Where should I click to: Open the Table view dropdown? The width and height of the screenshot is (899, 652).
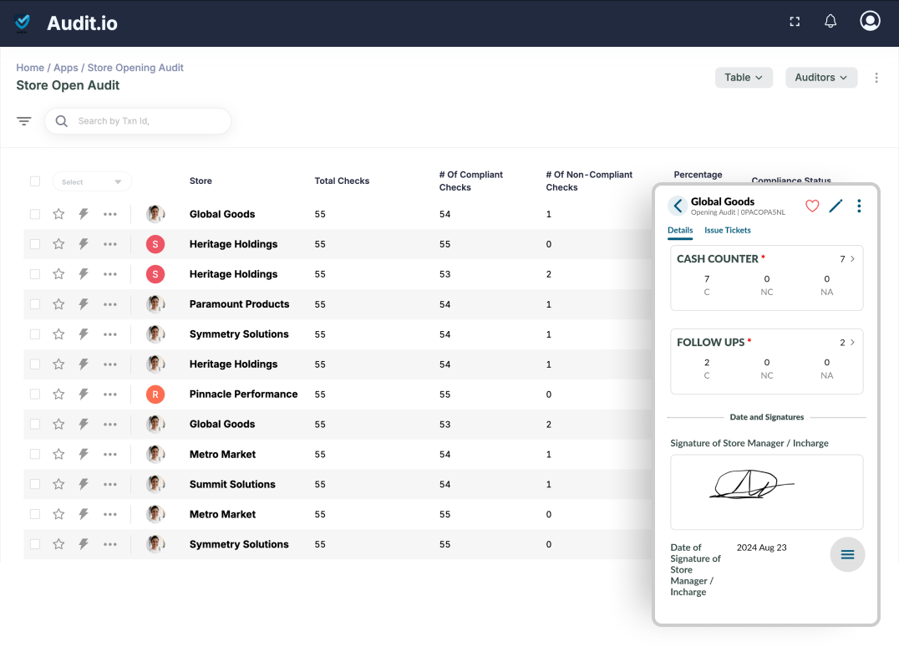tap(743, 77)
